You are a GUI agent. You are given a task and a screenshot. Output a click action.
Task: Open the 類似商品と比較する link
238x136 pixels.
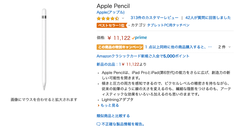[113, 116]
